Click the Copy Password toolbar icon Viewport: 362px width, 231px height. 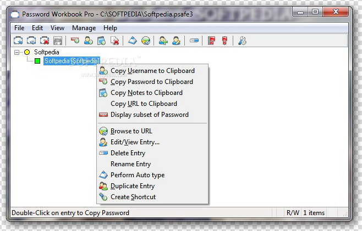click(75, 41)
